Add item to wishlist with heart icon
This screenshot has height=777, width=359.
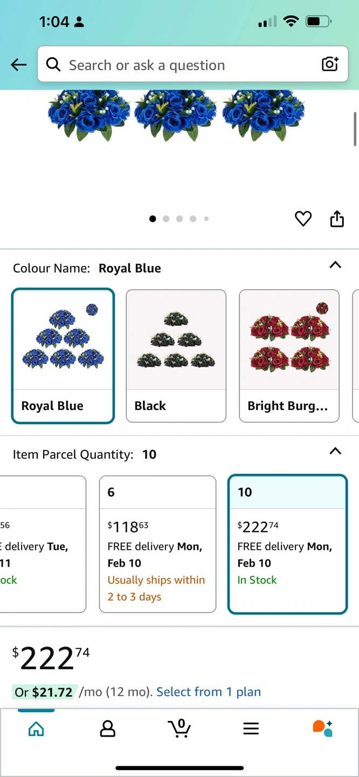[x=303, y=219]
